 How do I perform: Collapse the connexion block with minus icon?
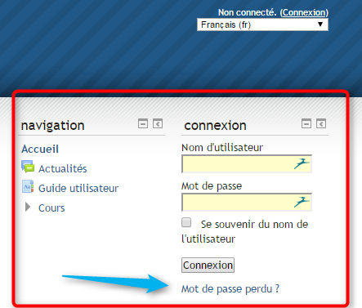pyautogui.click(x=306, y=123)
